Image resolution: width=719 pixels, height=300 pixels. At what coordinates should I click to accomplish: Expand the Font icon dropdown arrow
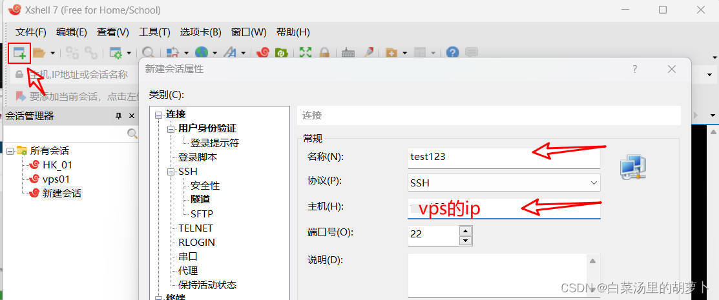(243, 54)
